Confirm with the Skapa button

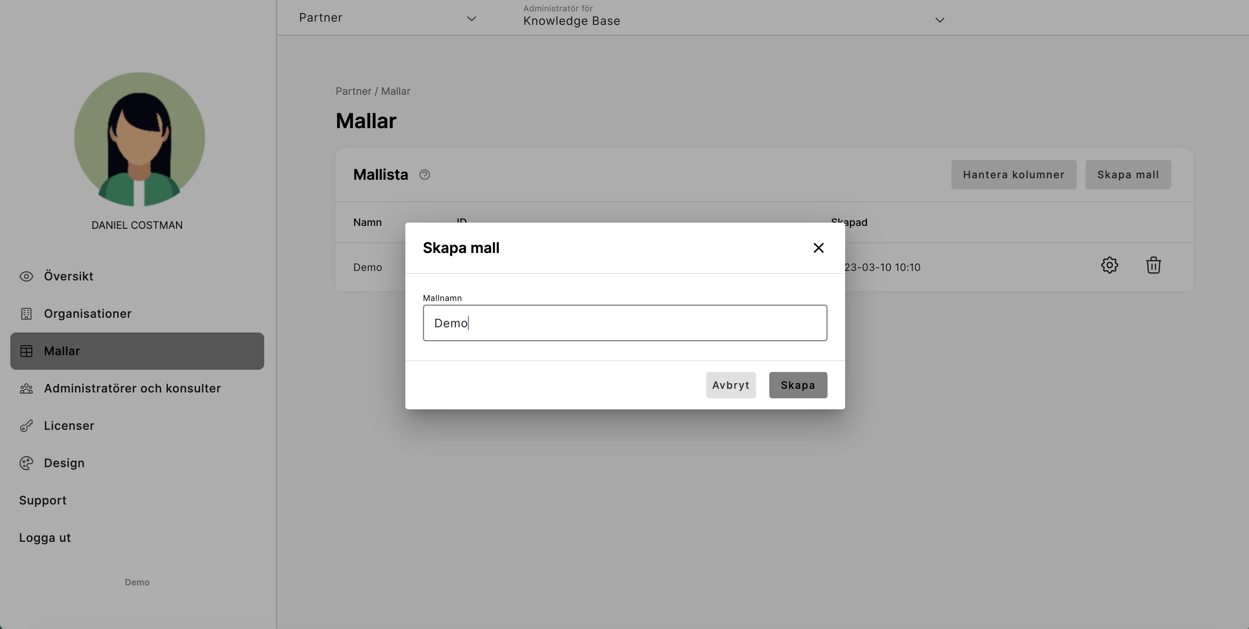pos(797,385)
